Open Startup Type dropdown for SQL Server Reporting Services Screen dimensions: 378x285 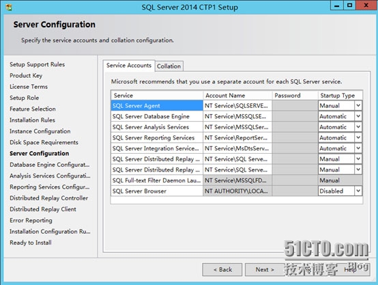[358, 137]
